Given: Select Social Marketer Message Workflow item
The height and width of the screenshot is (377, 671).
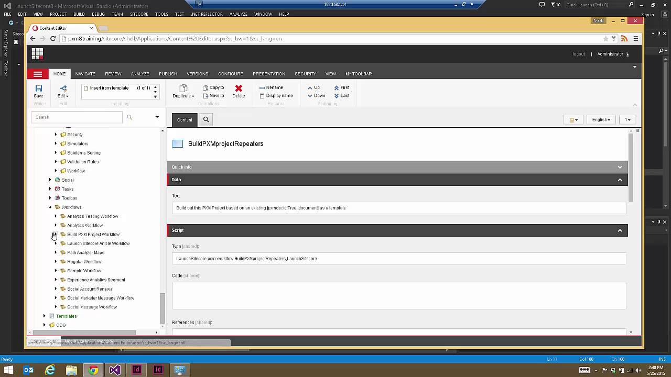Looking at the screenshot, I should [101, 298].
